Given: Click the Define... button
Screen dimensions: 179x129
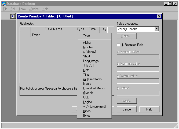Looking at the screenshot, I should point(127,36).
